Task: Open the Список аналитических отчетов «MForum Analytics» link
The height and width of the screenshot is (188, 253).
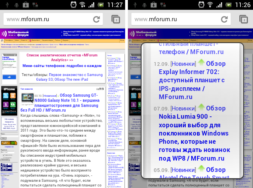Action: click(62, 58)
